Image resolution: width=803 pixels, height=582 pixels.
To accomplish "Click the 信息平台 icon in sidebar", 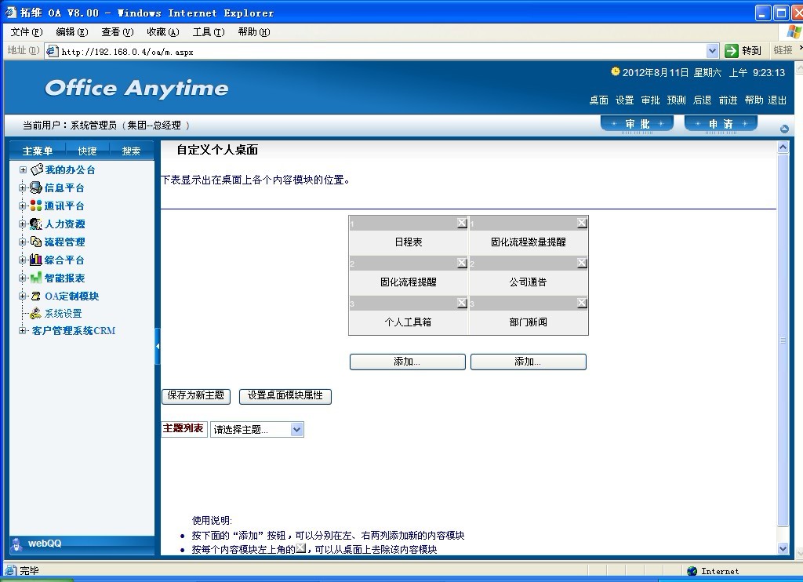I will 36,187.
